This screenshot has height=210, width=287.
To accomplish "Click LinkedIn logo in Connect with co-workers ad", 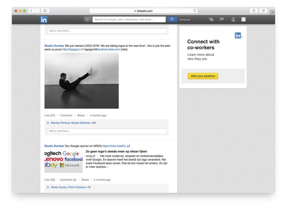I will [x=238, y=35].
